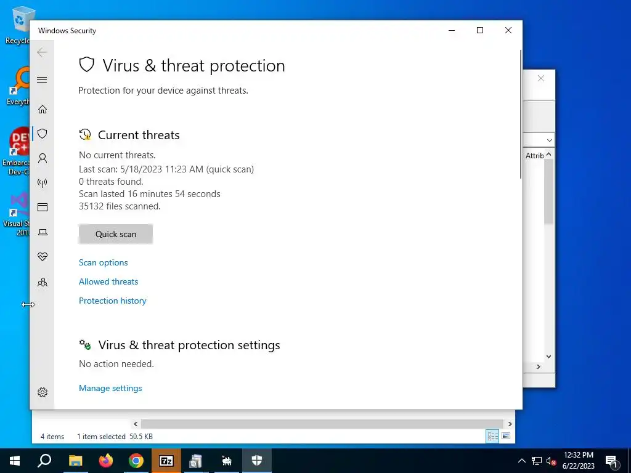Open network status tray icon

(x=537, y=461)
